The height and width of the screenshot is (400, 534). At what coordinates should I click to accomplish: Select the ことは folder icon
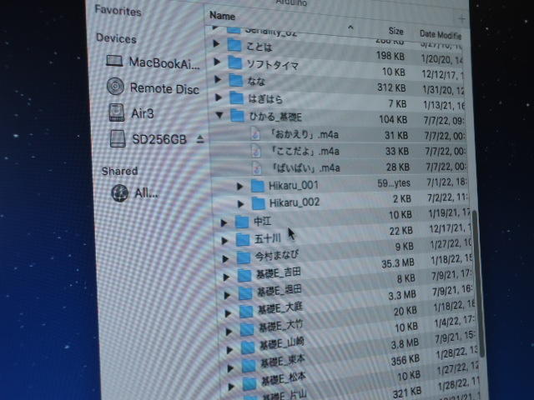(234, 45)
